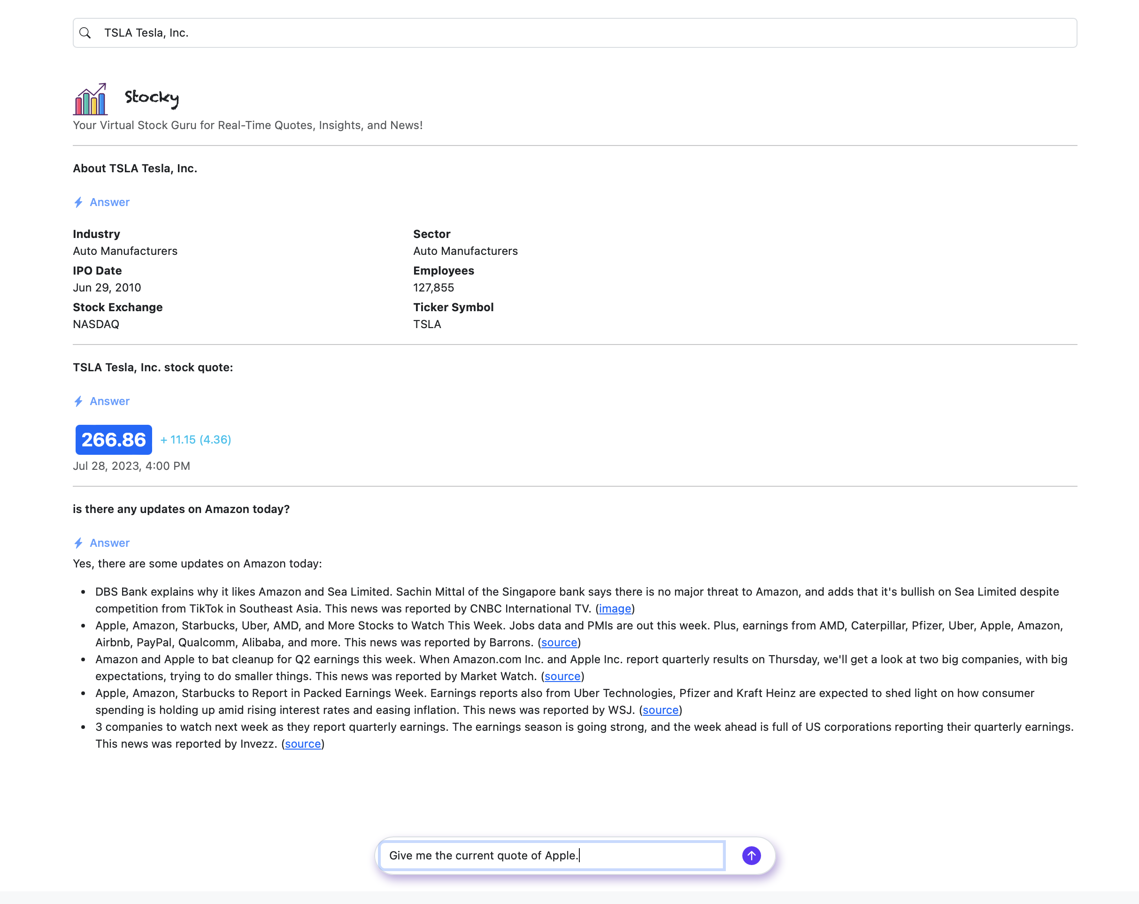Open the Invezz source link
1139x904 pixels.
click(303, 743)
